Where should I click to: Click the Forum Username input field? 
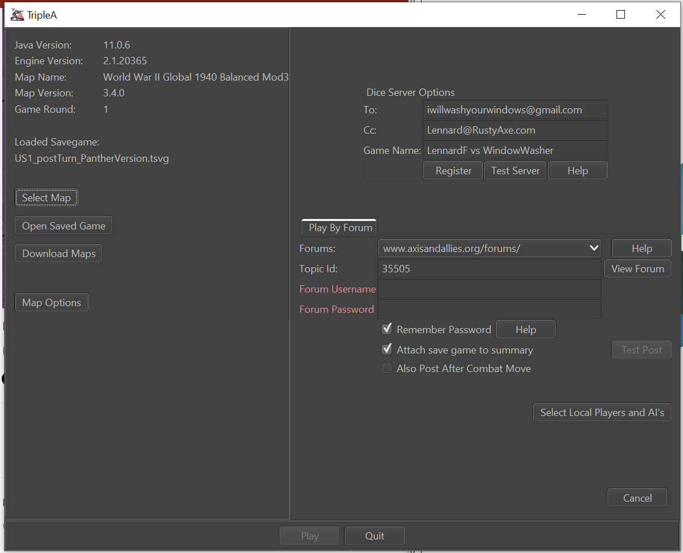[x=489, y=289]
